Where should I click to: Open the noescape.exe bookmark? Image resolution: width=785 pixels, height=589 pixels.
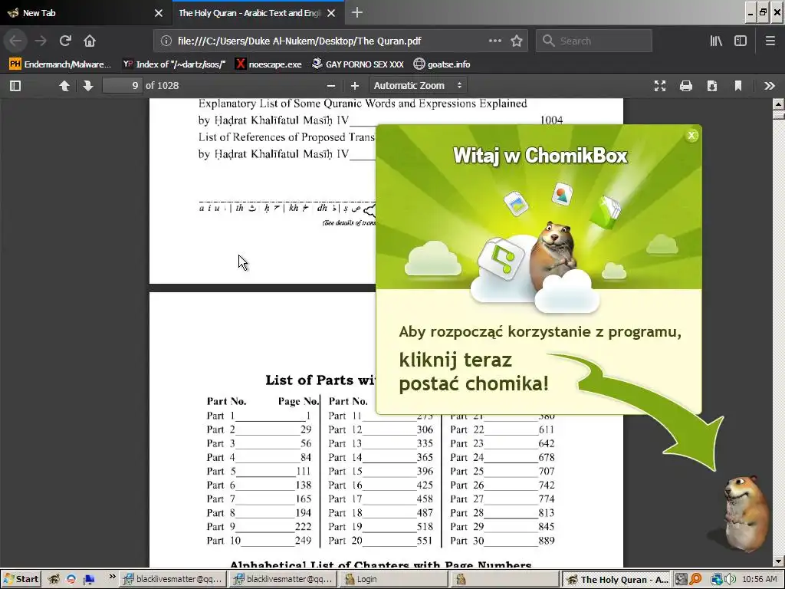269,64
